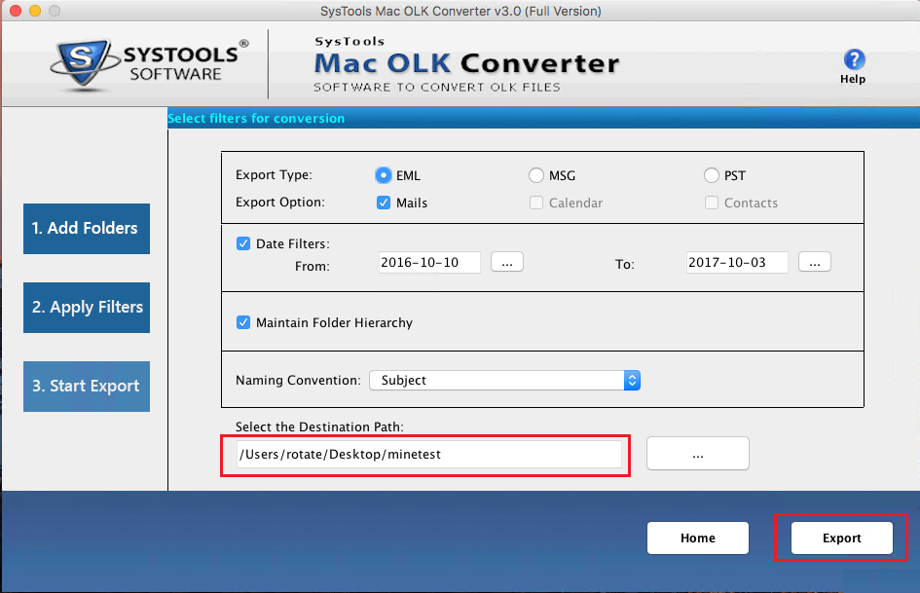Uncheck Maintain Folder Hierarchy
This screenshot has width=920, height=593.
point(243,322)
